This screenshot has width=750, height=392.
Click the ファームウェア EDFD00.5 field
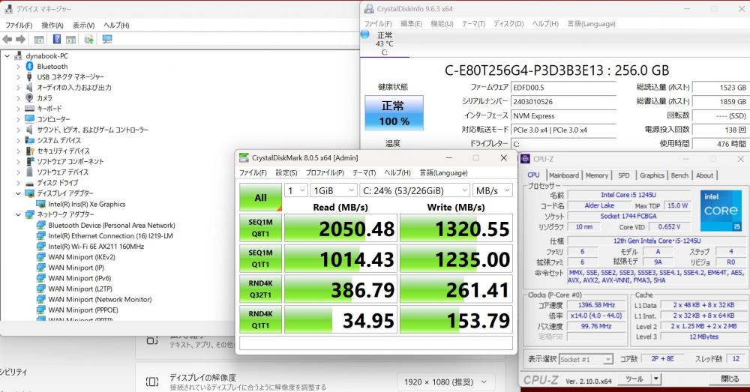click(563, 88)
